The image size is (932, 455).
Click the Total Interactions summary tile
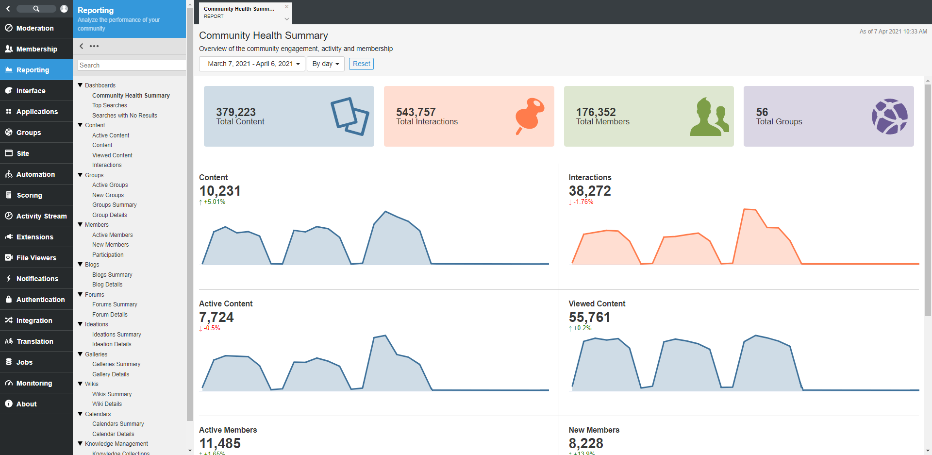click(469, 117)
